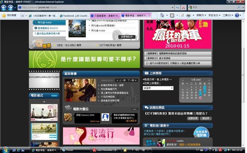Open the 網頁(P) Page menu
The height and width of the screenshot is (153, 247).
[x=201, y=15]
